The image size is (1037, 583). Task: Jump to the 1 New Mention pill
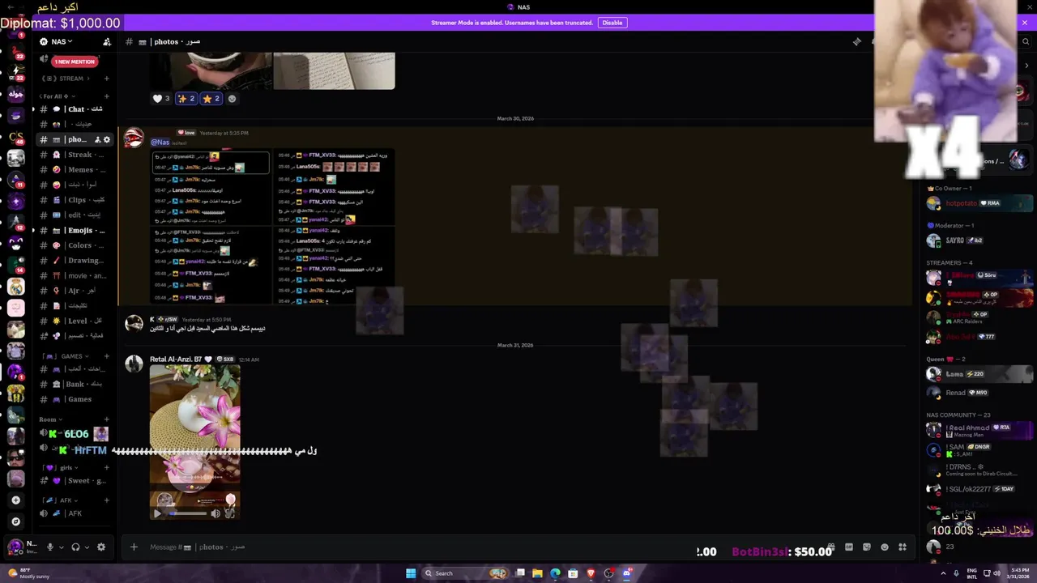[74, 62]
